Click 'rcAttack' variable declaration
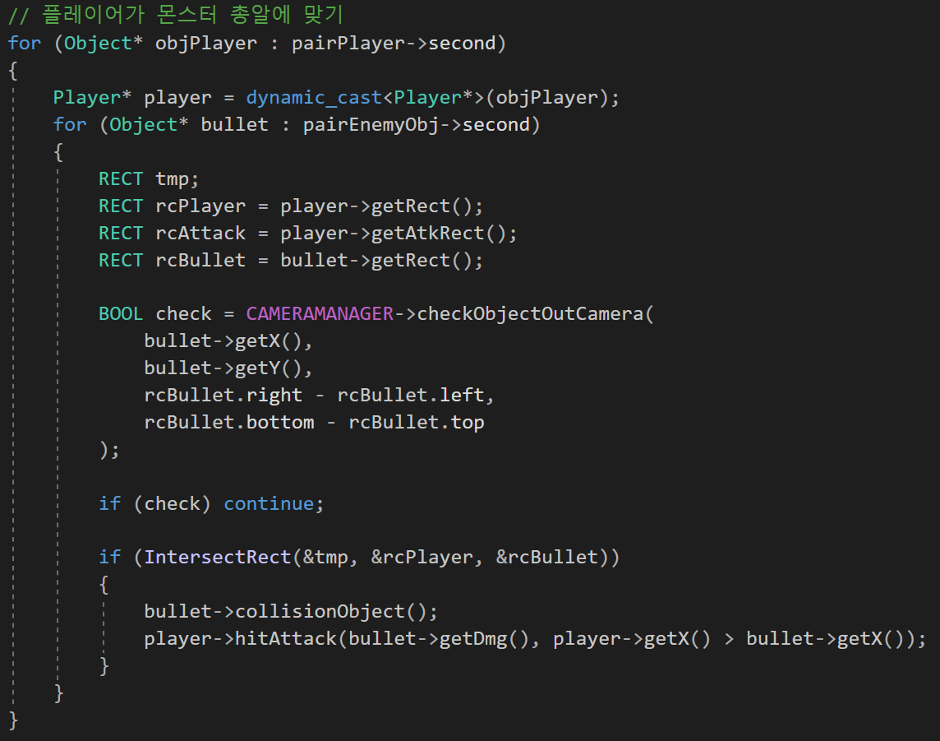 point(200,233)
